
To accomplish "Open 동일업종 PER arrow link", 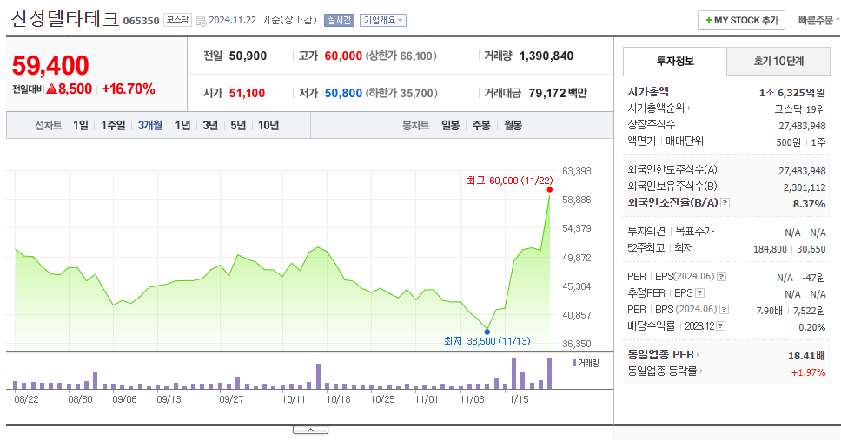I will point(698,355).
